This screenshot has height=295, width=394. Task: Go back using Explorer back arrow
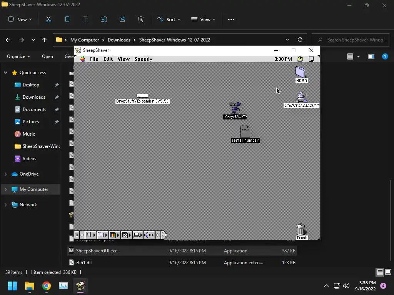tap(8, 40)
